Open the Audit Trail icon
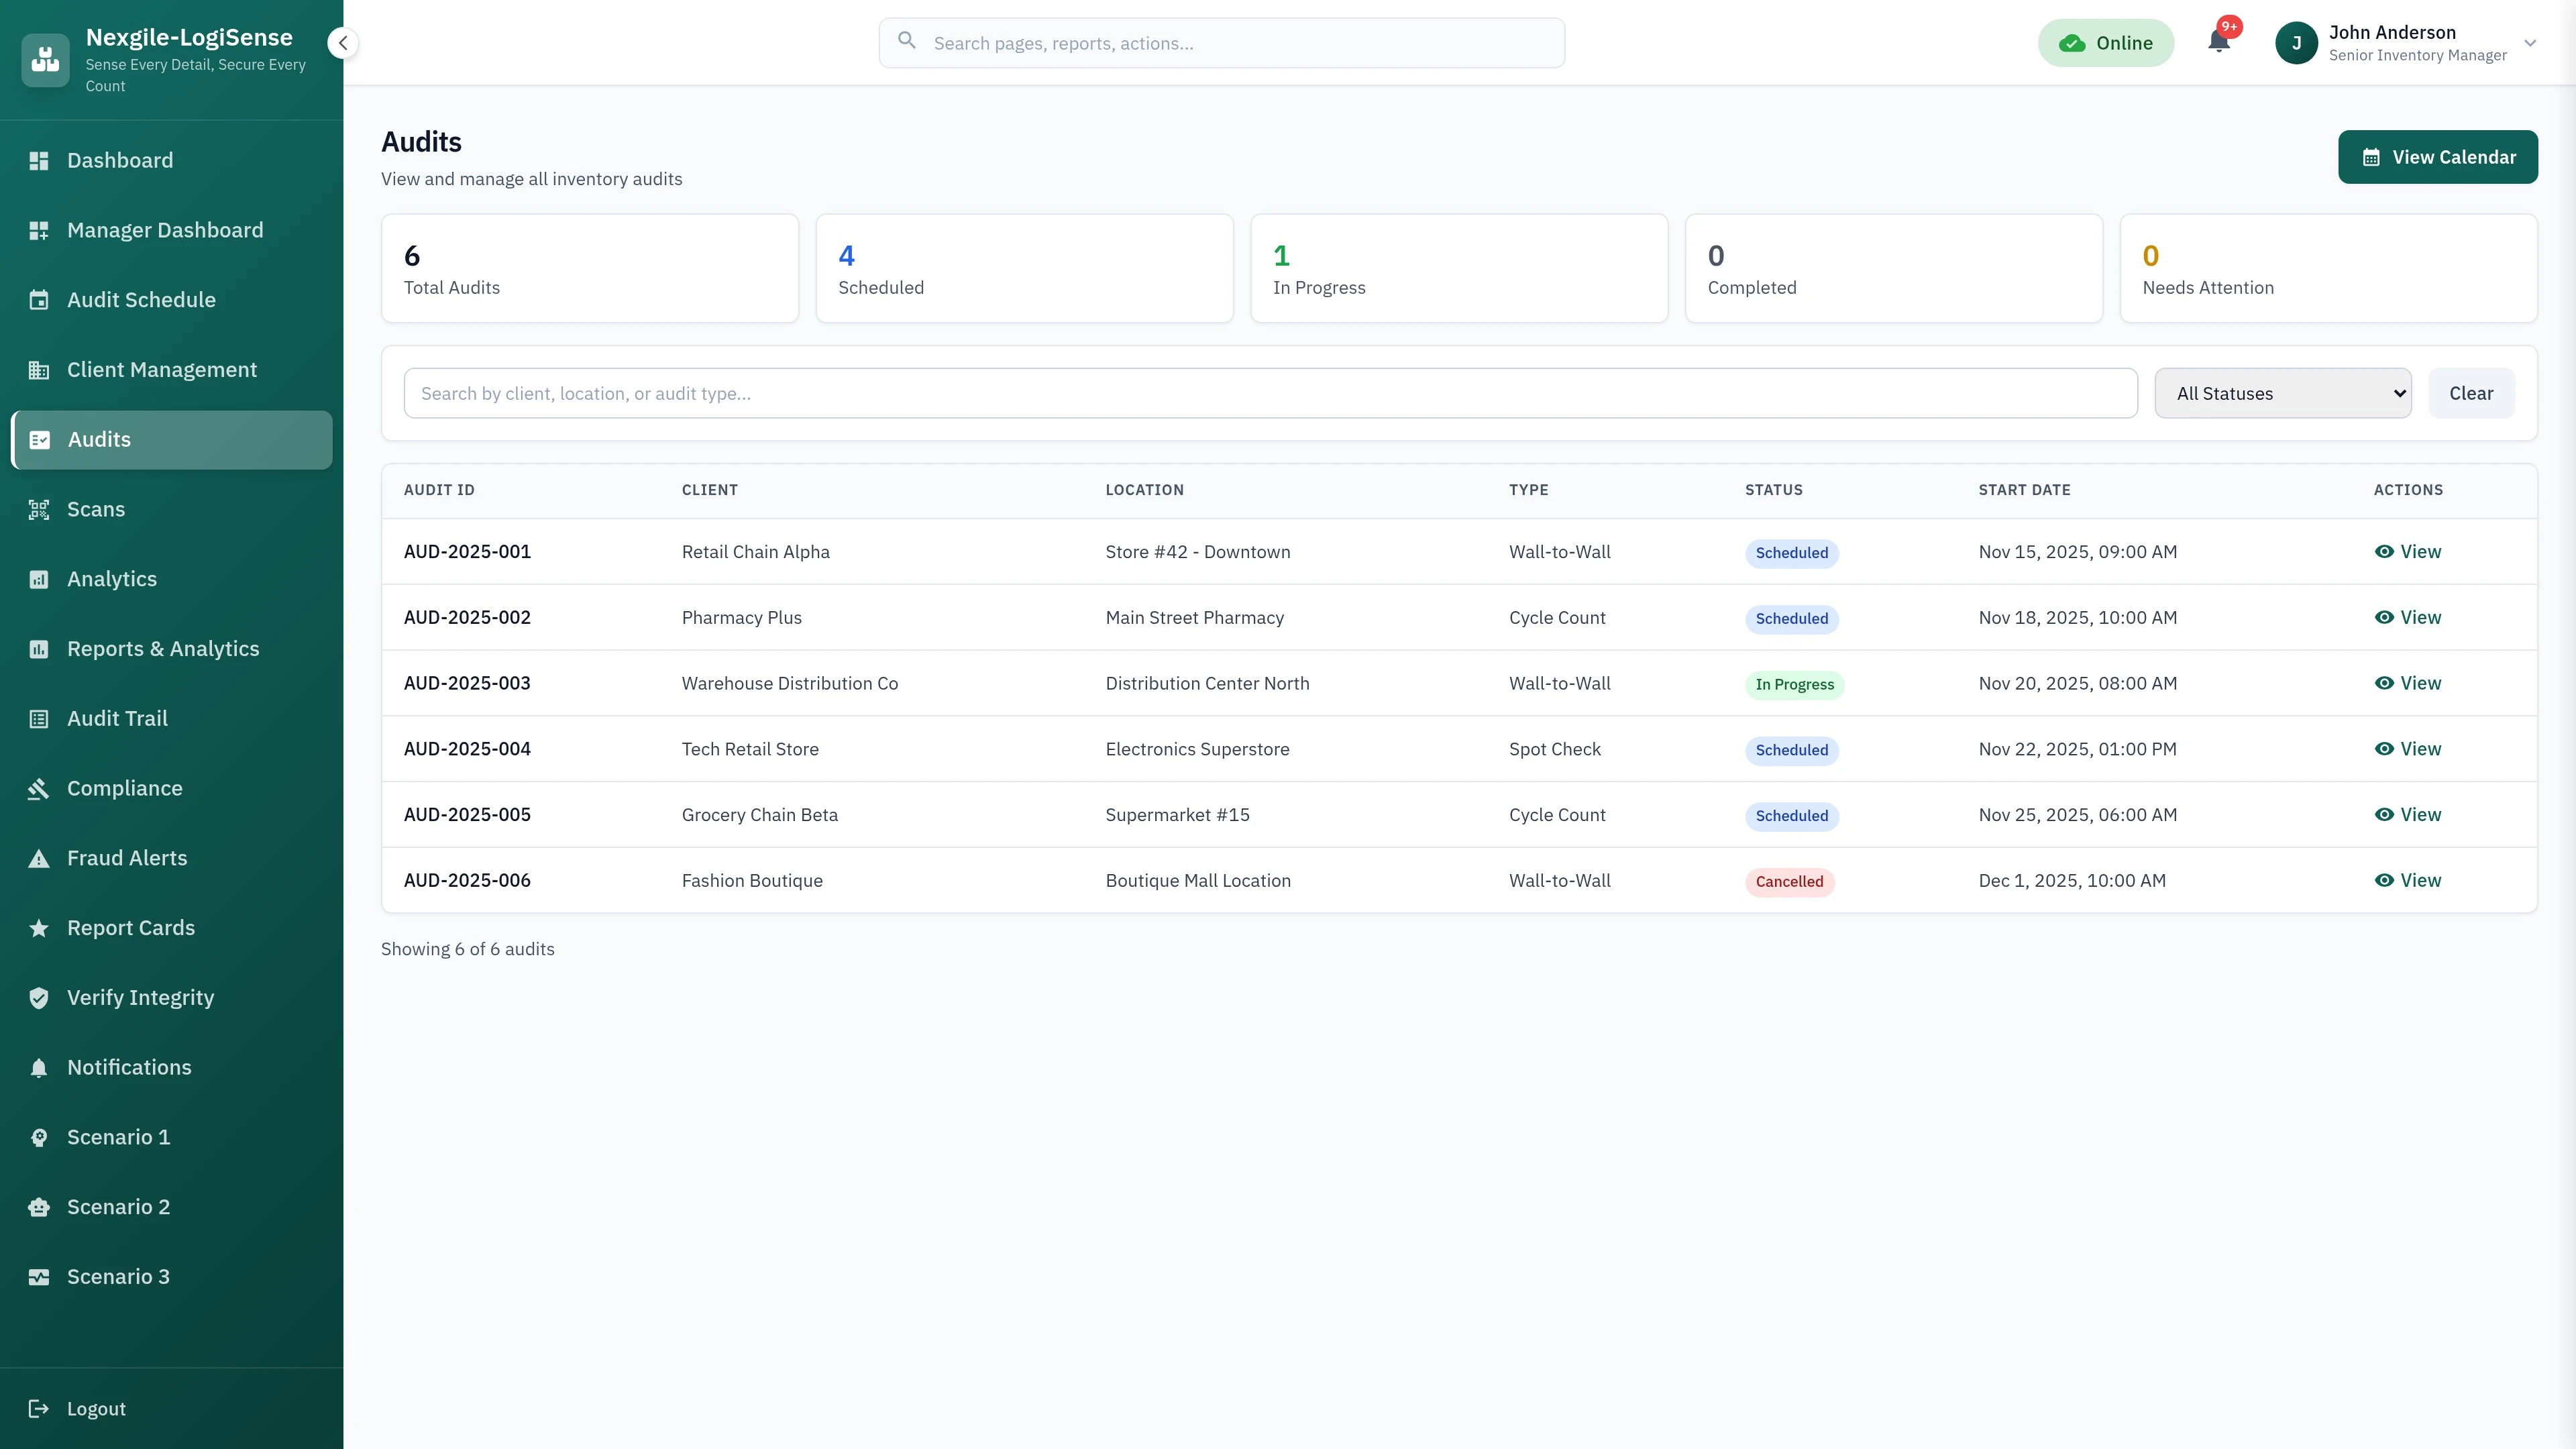 pos(39,718)
